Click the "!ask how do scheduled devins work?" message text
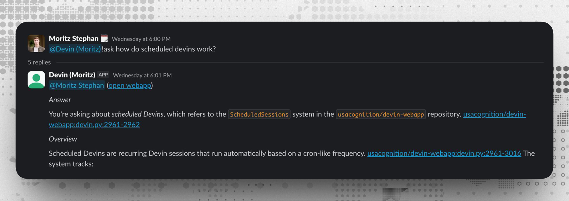569x201 pixels. point(159,49)
